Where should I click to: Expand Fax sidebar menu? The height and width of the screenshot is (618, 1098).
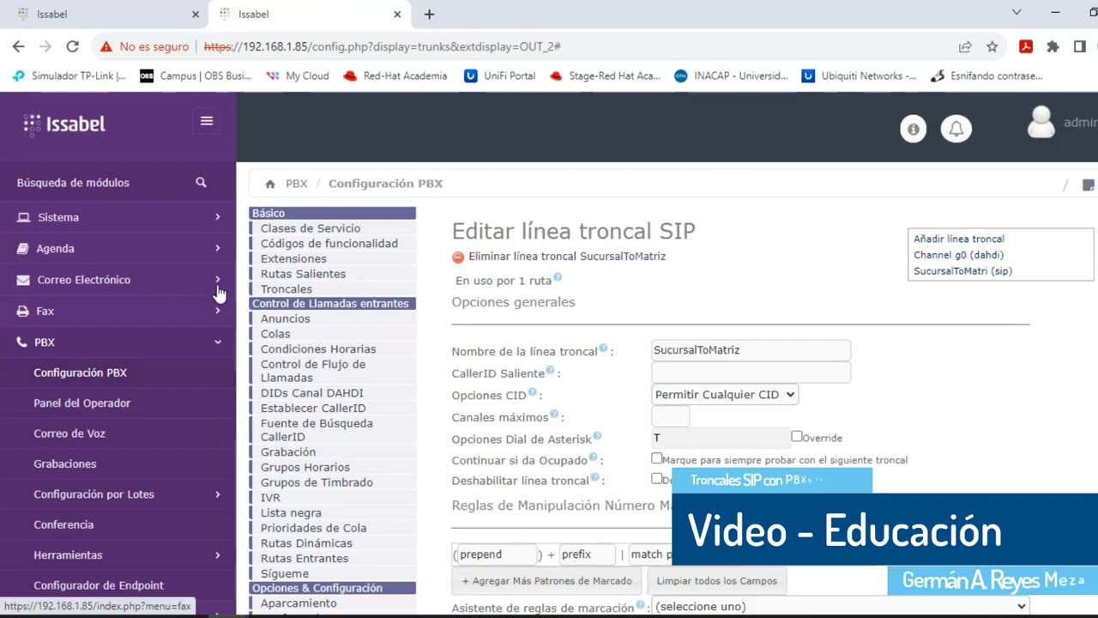coord(118,311)
